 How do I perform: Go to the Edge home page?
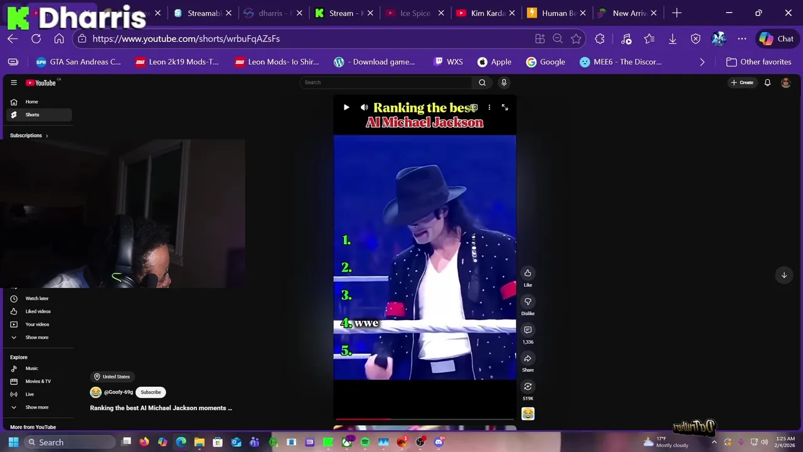coord(59,38)
